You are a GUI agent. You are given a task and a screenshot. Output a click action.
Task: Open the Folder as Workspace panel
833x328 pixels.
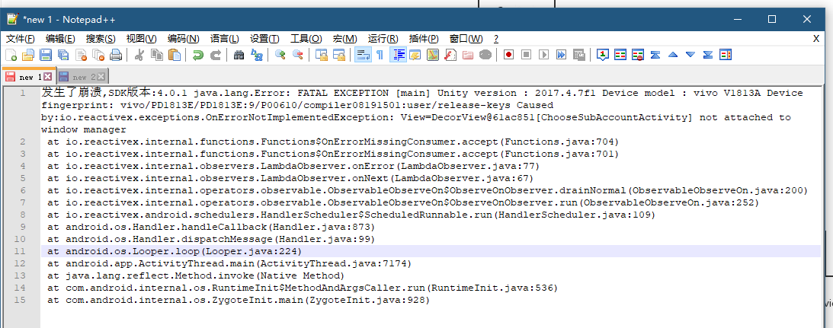pyautogui.click(x=467, y=55)
